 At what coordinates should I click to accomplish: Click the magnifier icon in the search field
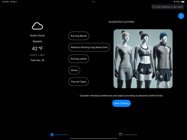[153, 7]
